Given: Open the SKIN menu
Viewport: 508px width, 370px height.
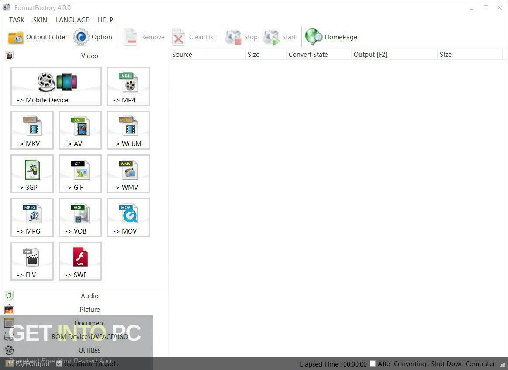Looking at the screenshot, I should coord(40,20).
